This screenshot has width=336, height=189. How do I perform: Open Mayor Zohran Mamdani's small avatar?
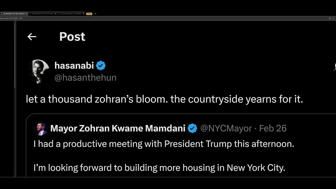pos(40,129)
